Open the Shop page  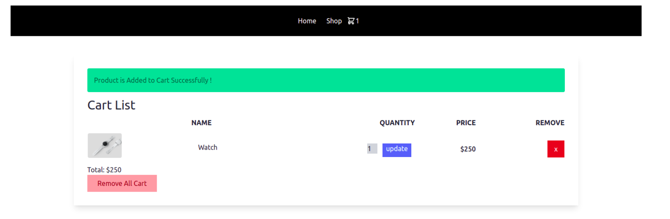click(334, 21)
